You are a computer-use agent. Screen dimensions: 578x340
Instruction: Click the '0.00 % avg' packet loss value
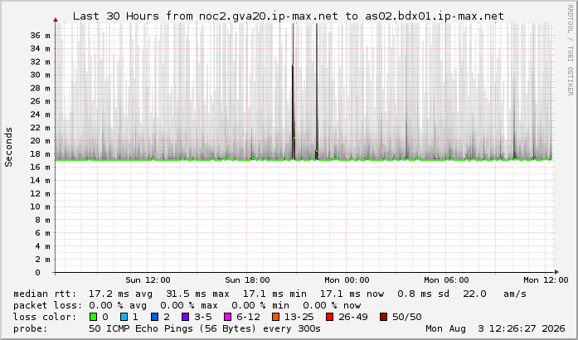pyautogui.click(x=118, y=305)
